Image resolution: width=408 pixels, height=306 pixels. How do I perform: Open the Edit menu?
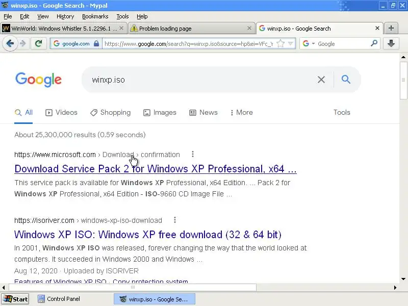coord(24,16)
